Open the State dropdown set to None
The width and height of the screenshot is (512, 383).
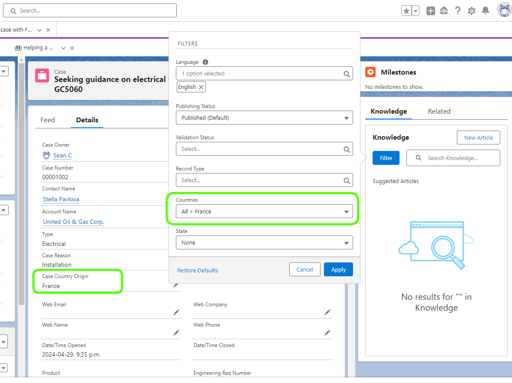click(x=264, y=243)
